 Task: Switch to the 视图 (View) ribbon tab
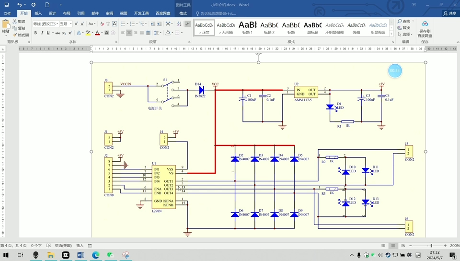[124, 13]
